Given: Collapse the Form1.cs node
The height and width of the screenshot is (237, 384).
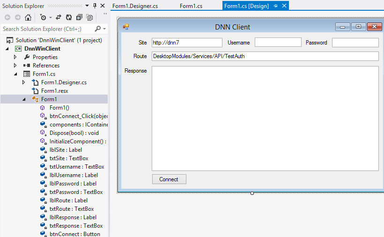Looking at the screenshot, I should (15, 74).
